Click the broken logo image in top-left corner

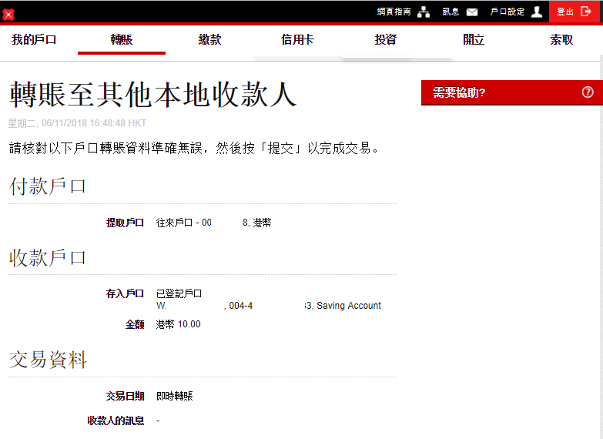click(8, 14)
